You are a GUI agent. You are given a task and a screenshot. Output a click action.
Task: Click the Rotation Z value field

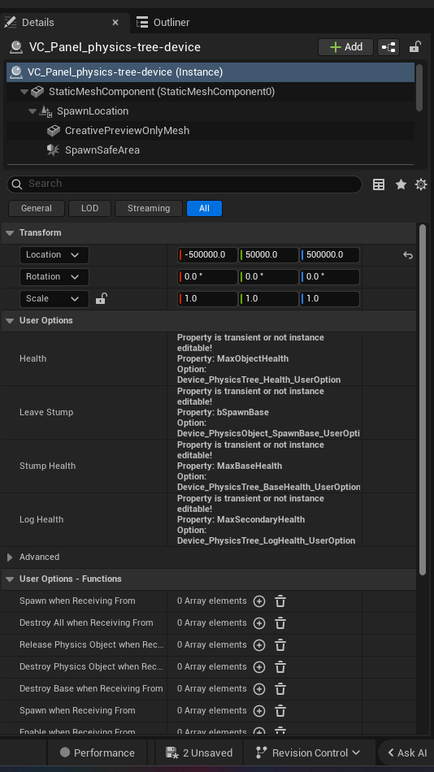click(330, 276)
